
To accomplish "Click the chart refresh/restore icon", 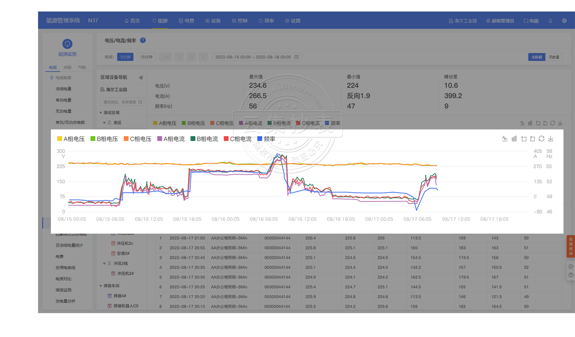I will coord(541,139).
